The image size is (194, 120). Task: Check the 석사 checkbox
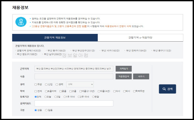tap(114, 91)
